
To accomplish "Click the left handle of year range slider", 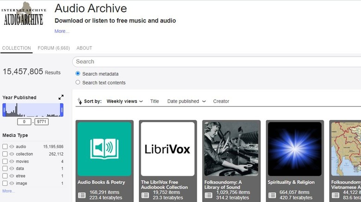I will tap(4, 110).
